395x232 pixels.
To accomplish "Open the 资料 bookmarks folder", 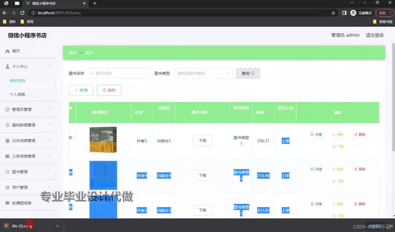I will click(x=10, y=22).
